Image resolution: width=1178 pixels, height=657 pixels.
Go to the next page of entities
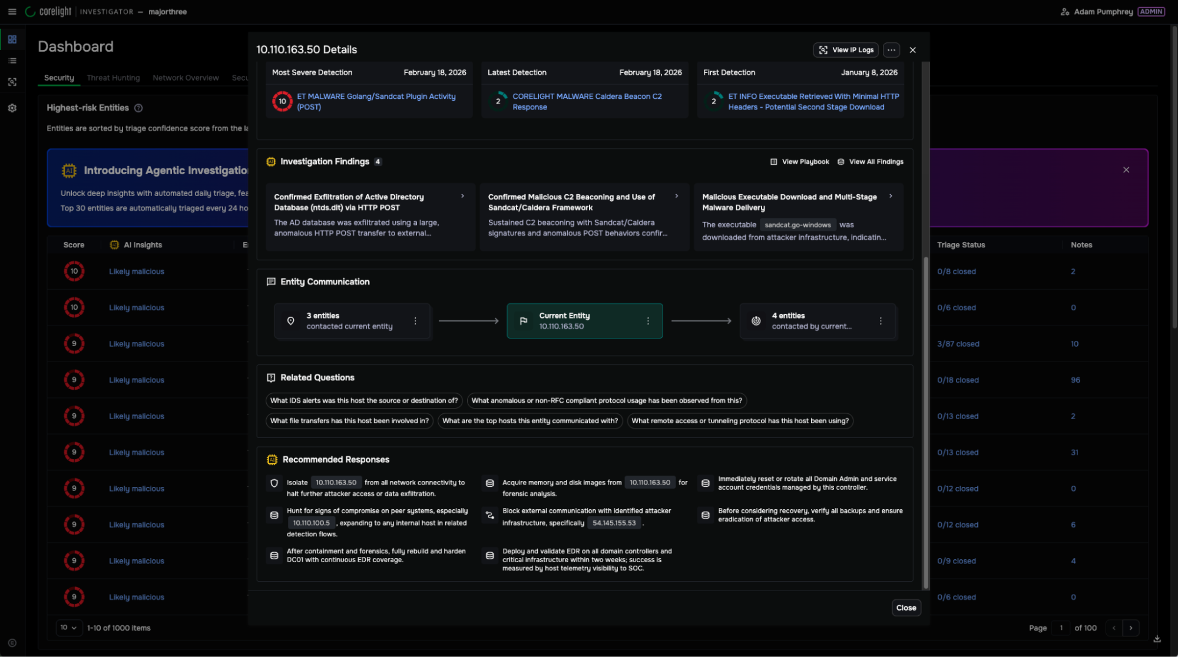(x=1130, y=628)
